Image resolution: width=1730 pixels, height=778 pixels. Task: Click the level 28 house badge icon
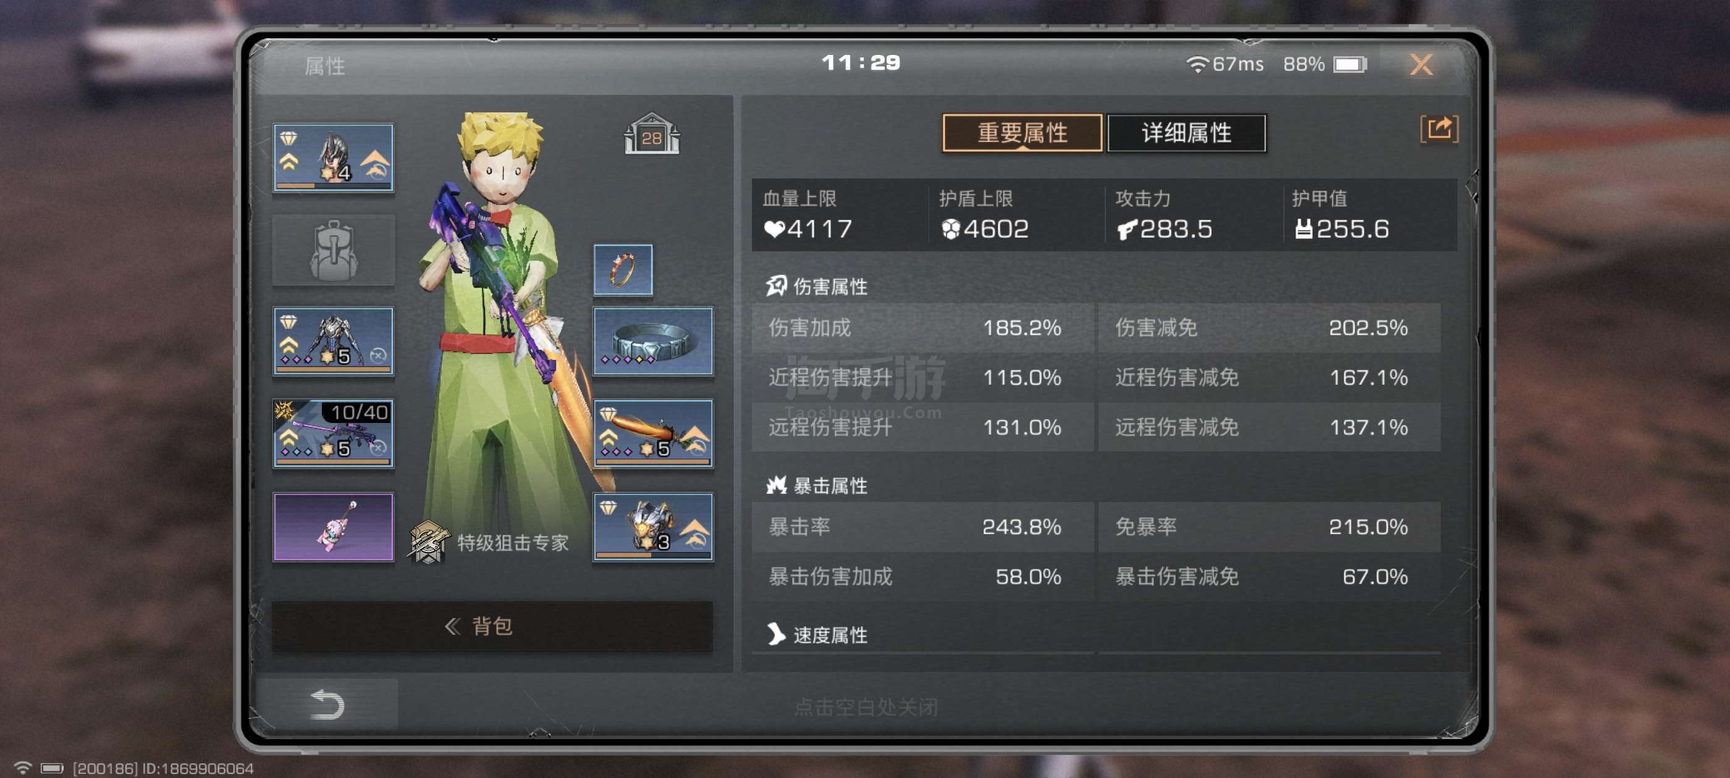pyautogui.click(x=651, y=134)
